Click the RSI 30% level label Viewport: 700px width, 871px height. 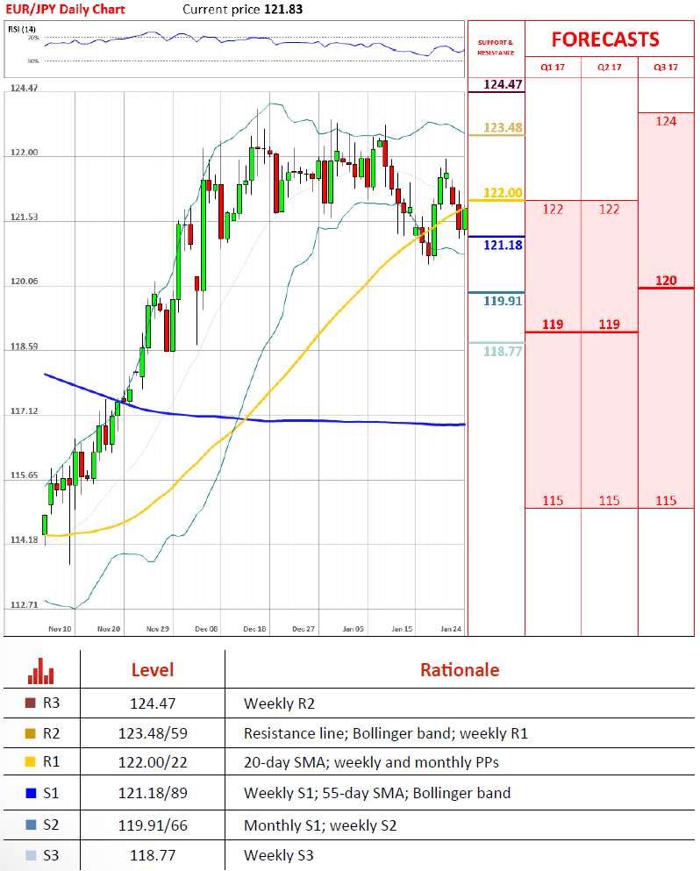click(x=32, y=61)
